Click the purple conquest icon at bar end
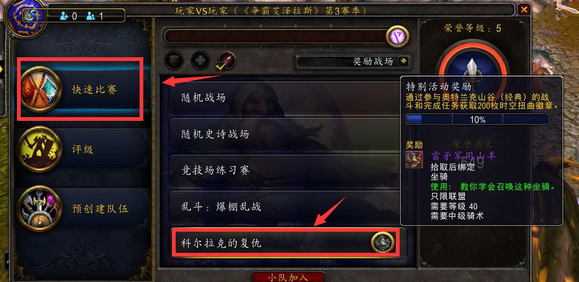 tap(397, 37)
